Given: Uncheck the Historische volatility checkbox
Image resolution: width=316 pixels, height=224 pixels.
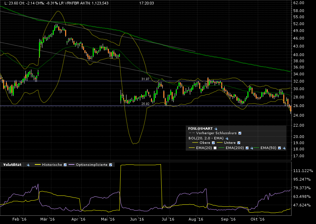Looking at the screenshot, I should click(64, 165).
